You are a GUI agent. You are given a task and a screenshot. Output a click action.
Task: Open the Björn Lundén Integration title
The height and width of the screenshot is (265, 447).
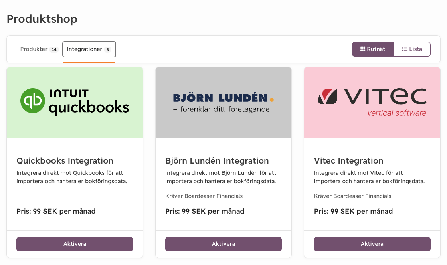click(x=217, y=161)
